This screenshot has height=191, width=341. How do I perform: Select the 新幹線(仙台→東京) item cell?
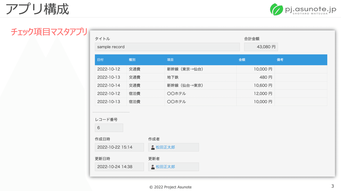pos(201,85)
